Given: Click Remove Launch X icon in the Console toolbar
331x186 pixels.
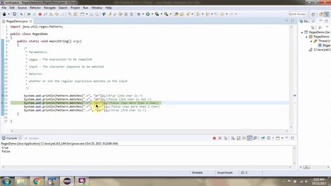Looking at the screenshot, I should [220, 138].
